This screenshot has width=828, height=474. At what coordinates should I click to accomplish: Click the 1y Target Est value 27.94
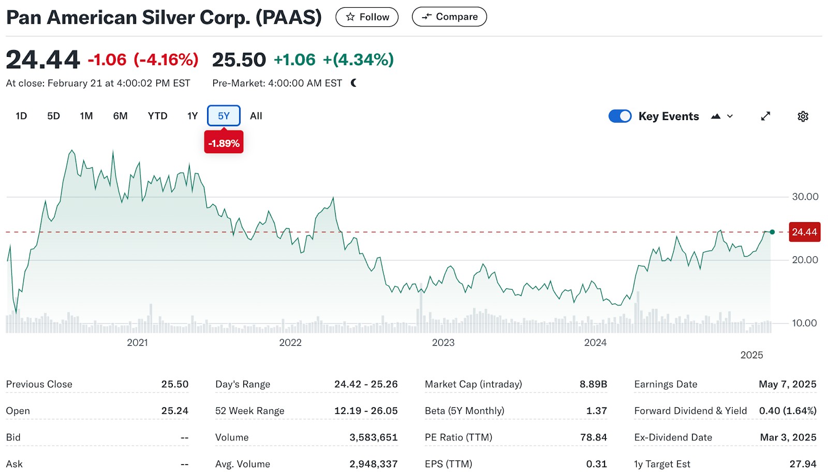tap(803, 464)
